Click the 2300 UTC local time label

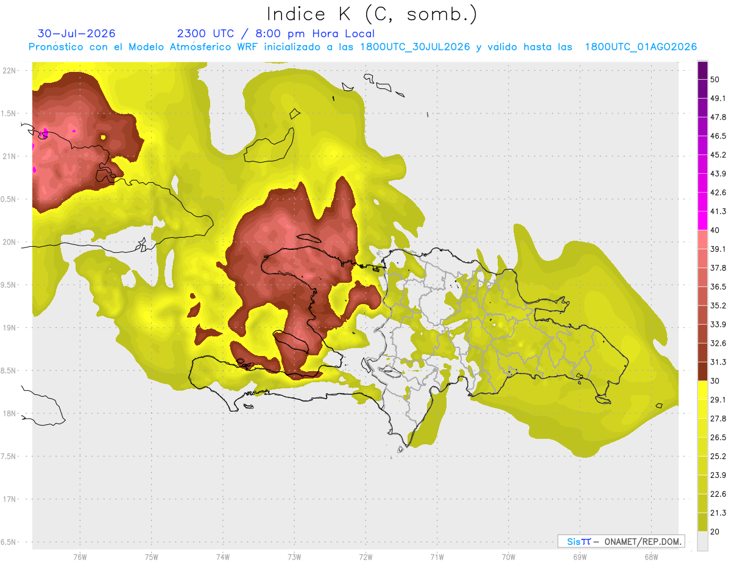coord(276,34)
